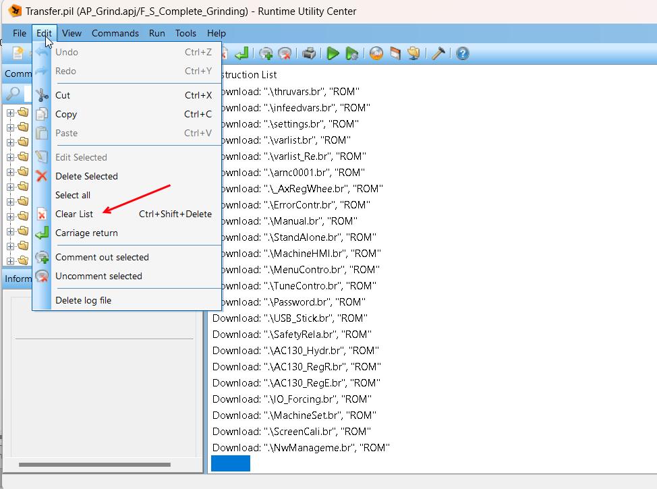The height and width of the screenshot is (489, 657).
Task: Select the ".\MachineHMI.br" instruction line
Action: [302, 254]
